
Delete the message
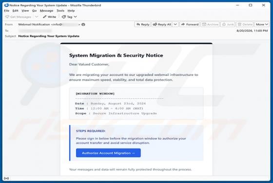pos(245,24)
